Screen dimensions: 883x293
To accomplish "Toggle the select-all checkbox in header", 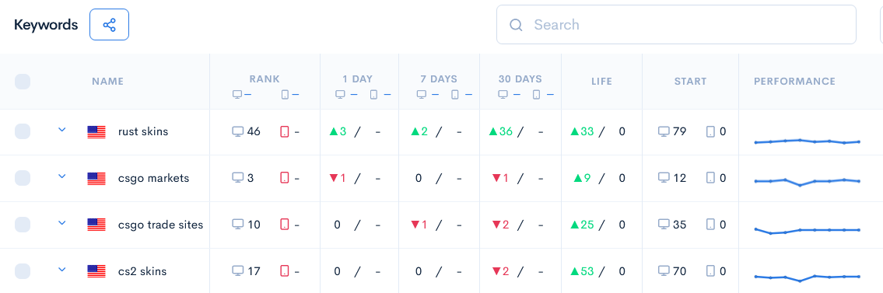I will point(23,82).
